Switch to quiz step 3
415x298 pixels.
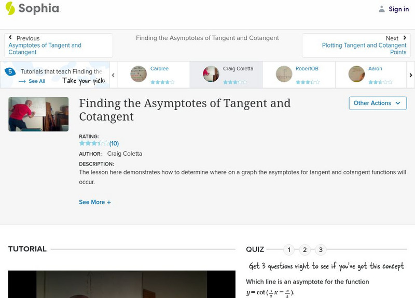pyautogui.click(x=320, y=249)
